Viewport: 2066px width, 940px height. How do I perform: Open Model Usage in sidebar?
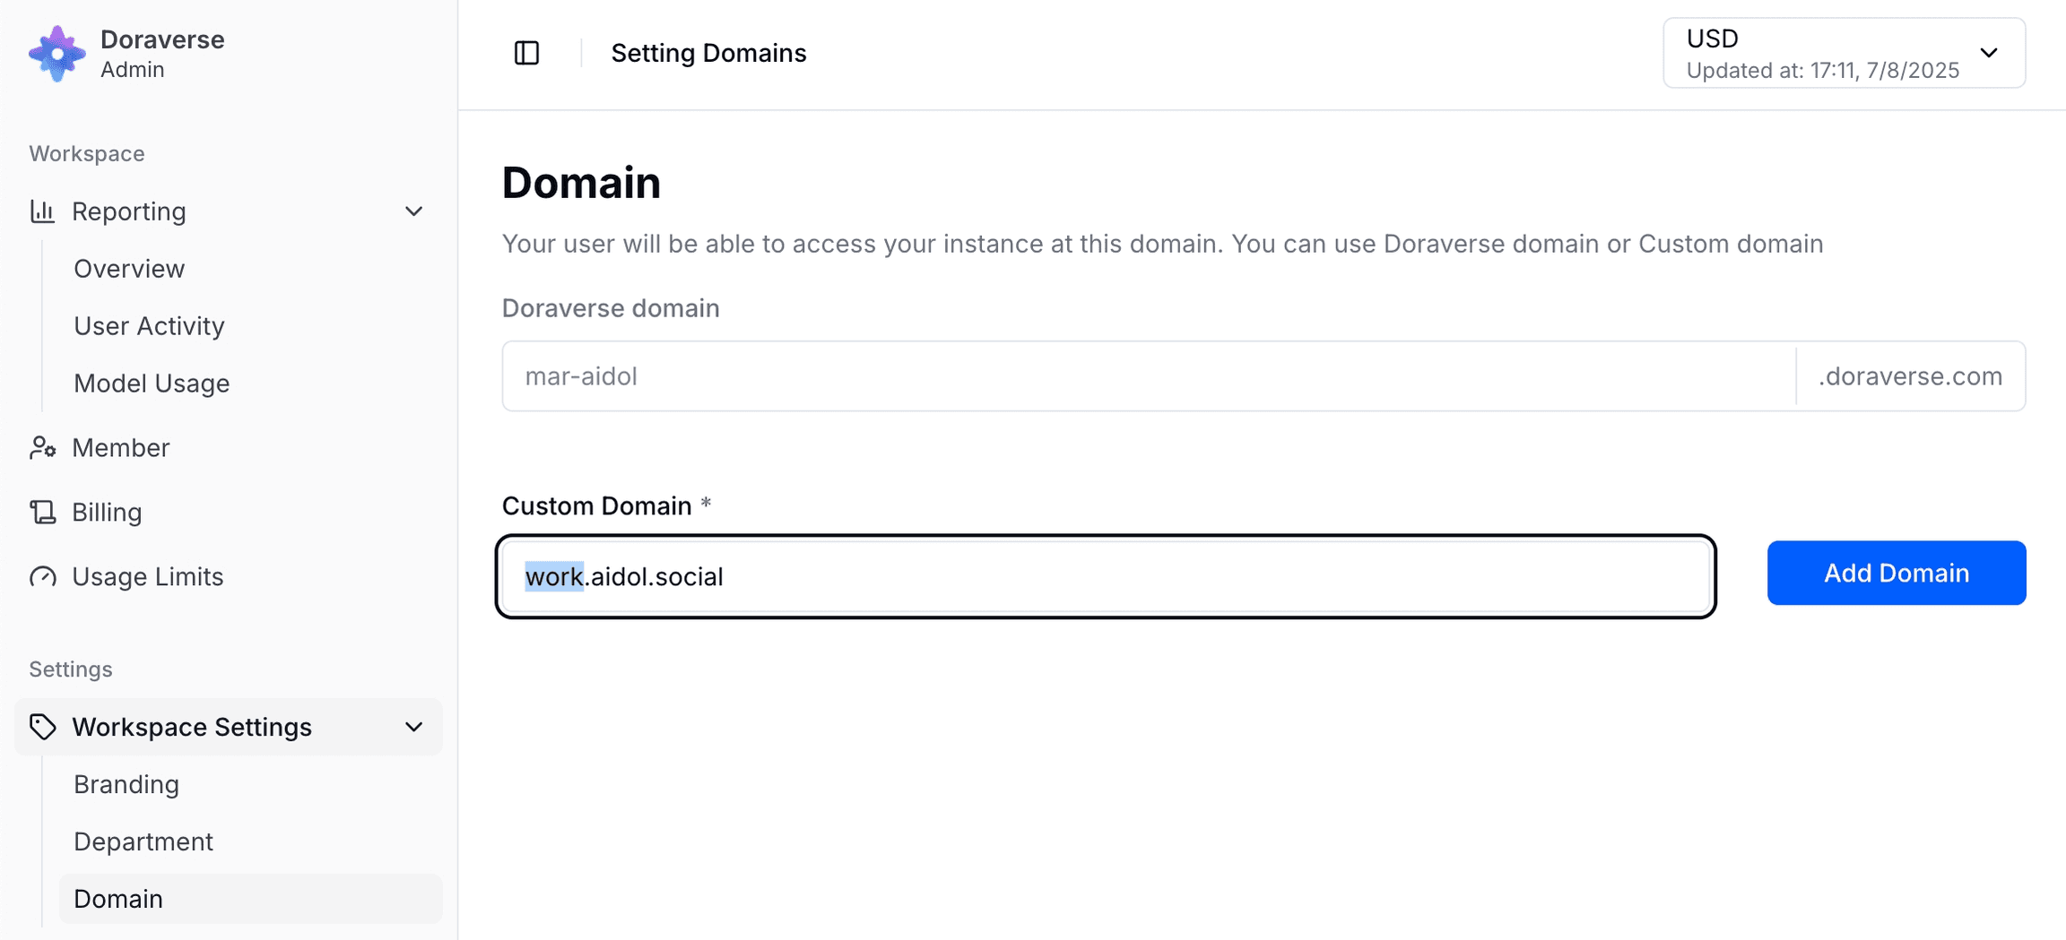click(152, 384)
